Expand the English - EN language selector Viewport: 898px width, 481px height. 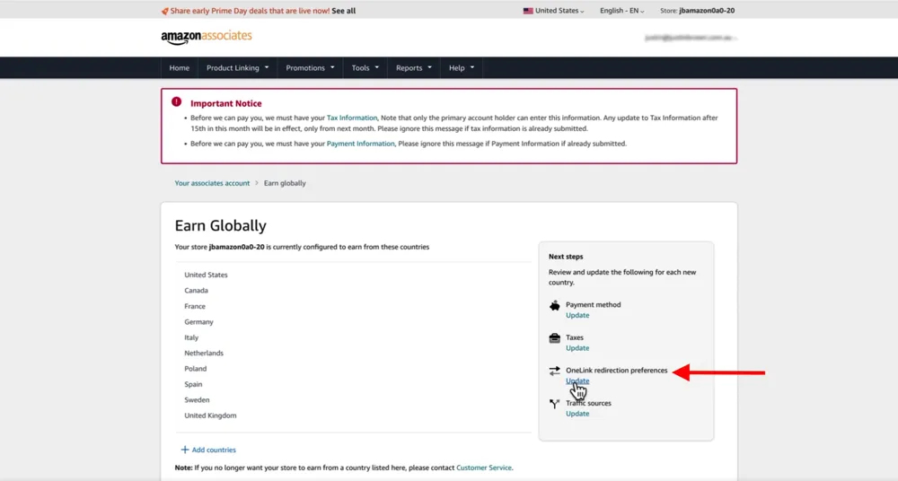coord(621,11)
